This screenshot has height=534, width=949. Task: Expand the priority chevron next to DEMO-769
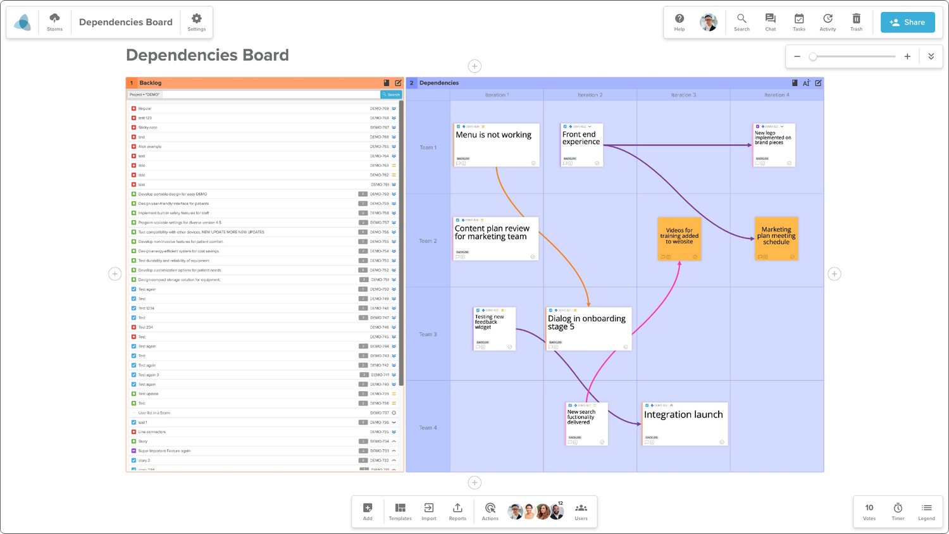(394, 108)
